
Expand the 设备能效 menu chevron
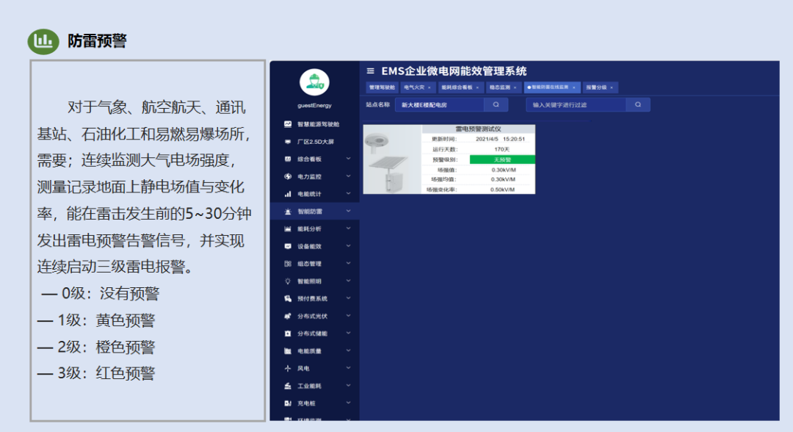[x=349, y=246]
